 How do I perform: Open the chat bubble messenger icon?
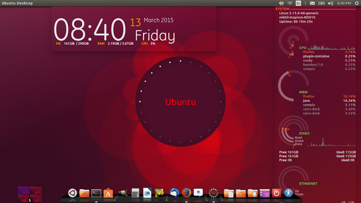(x=198, y=193)
